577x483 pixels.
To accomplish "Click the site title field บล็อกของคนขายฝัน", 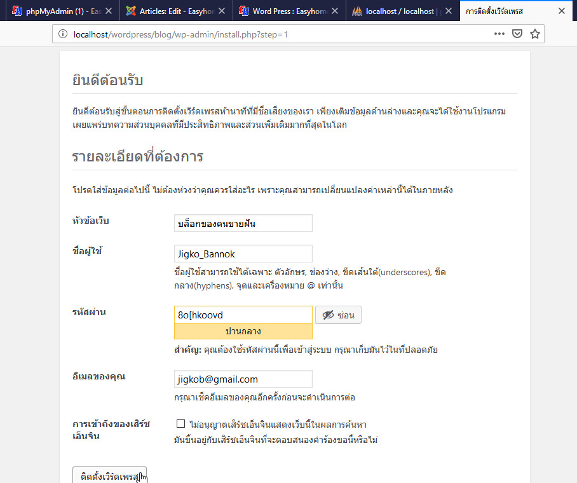I will tap(243, 223).
